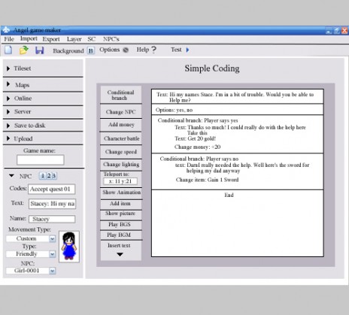Open the SC menu
Screen dimensions: 349x315
92,39
